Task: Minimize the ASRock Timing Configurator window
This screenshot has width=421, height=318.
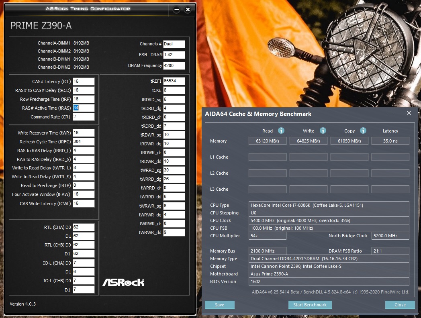Action: [x=176, y=10]
